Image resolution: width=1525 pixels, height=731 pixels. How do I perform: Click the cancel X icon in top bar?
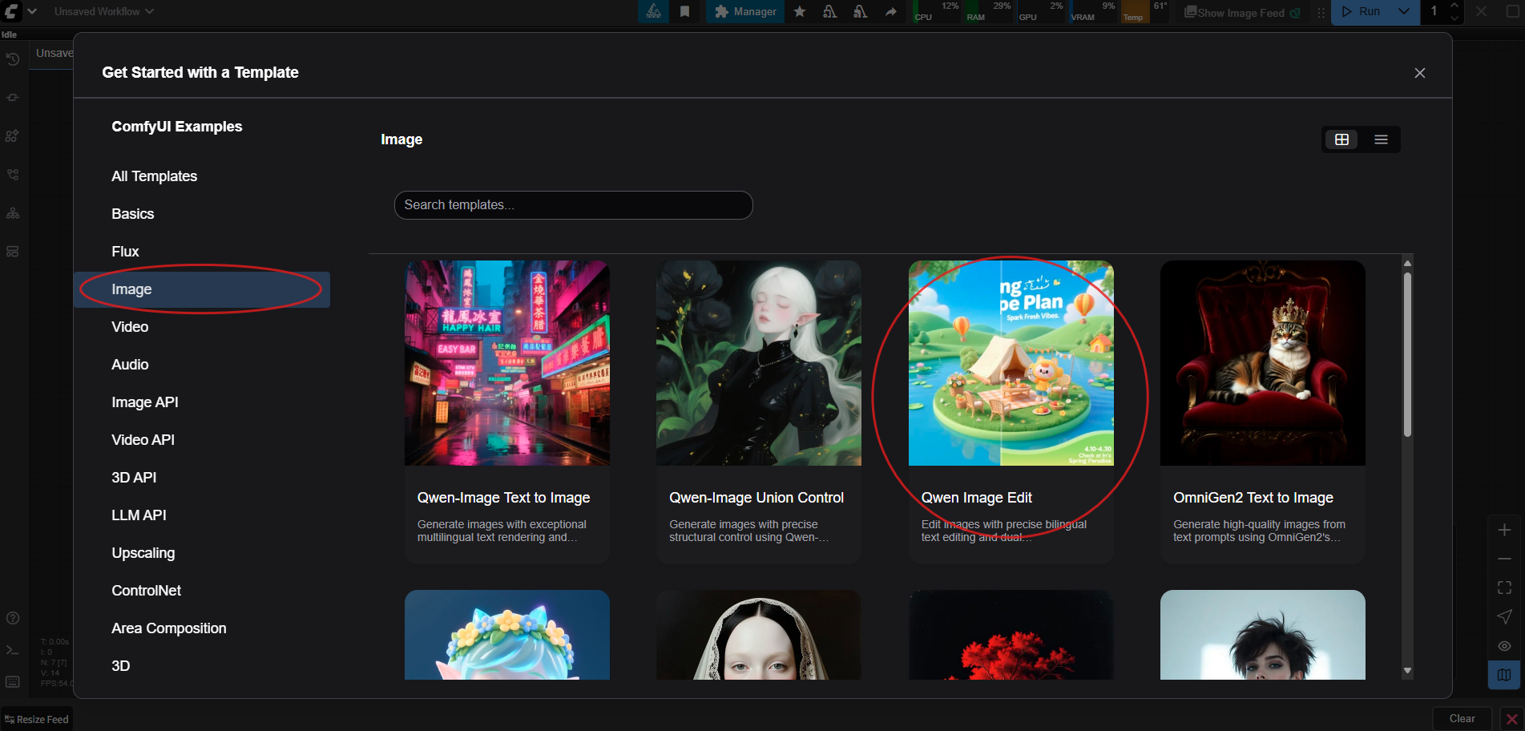pyautogui.click(x=1482, y=11)
